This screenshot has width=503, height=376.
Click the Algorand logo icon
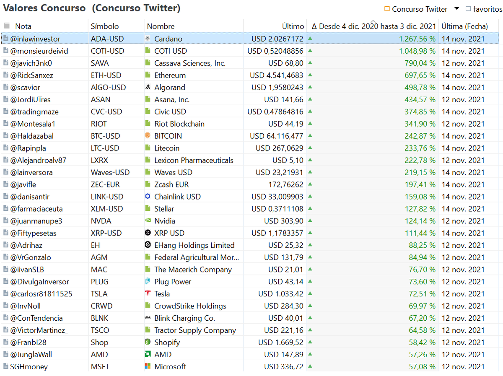click(148, 87)
